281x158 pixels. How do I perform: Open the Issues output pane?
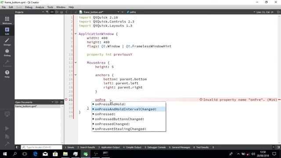pyautogui.click(x=69, y=147)
